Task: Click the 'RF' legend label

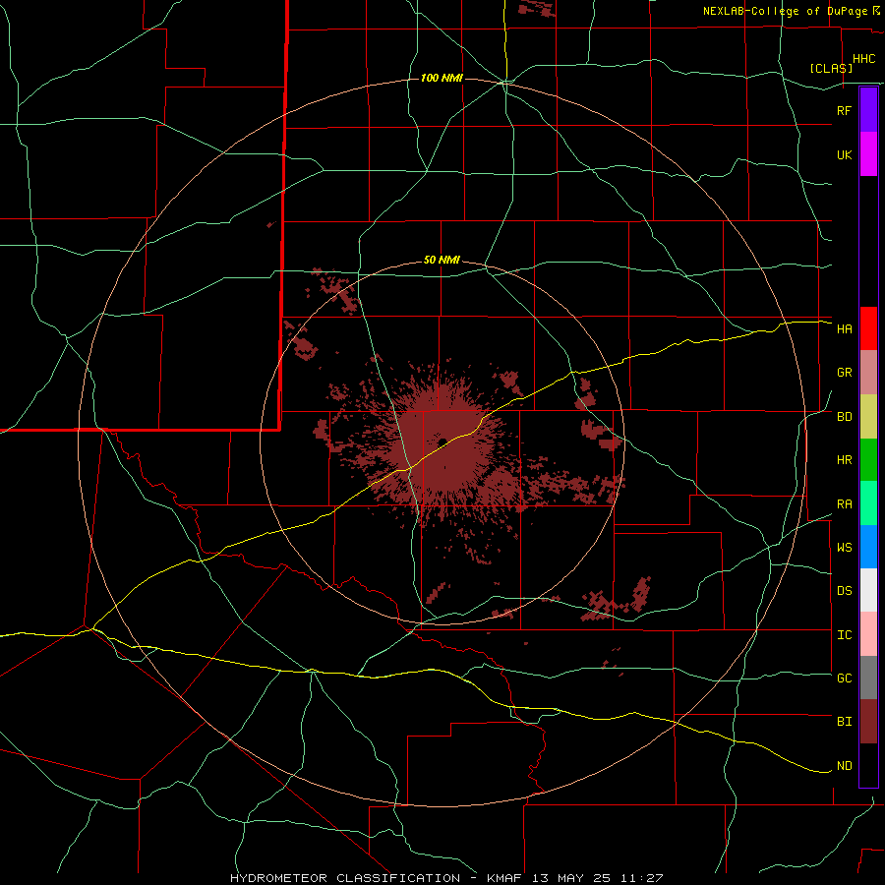Action: pos(844,110)
